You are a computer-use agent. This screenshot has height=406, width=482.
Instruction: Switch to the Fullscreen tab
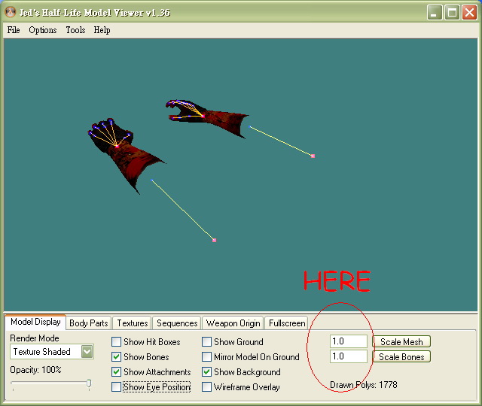pyautogui.click(x=287, y=323)
